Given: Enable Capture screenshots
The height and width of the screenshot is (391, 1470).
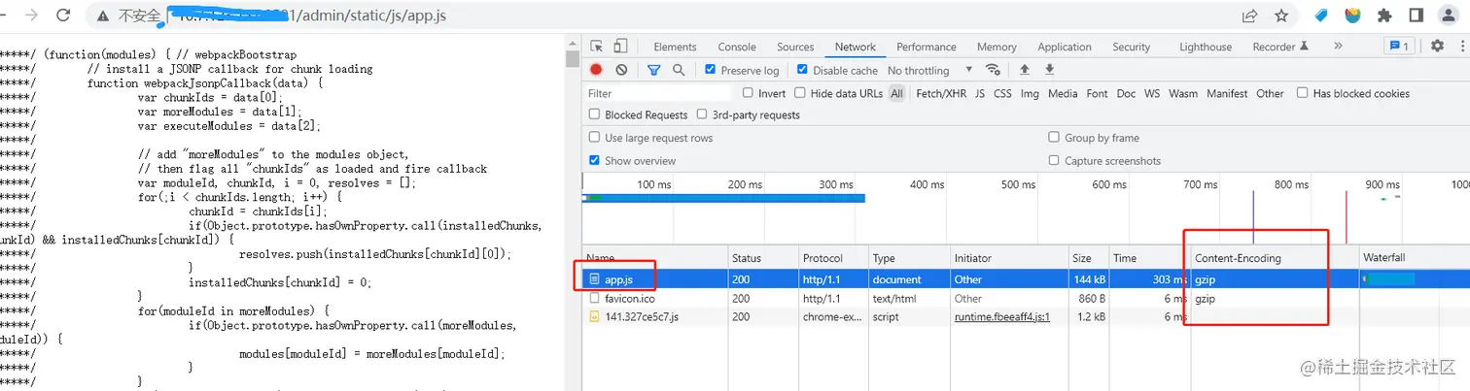Looking at the screenshot, I should (x=1054, y=160).
